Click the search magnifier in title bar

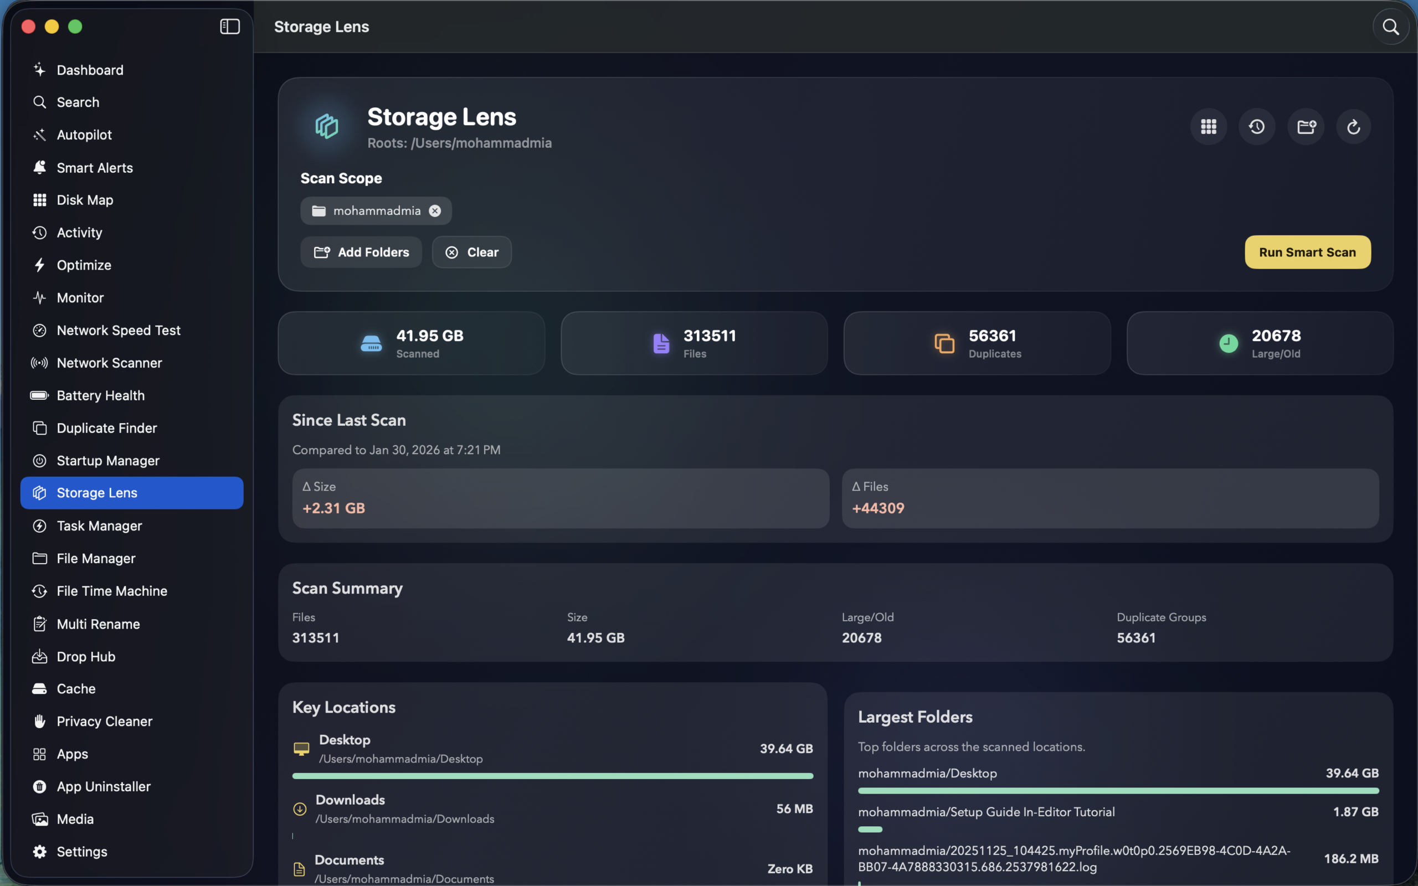click(x=1390, y=27)
